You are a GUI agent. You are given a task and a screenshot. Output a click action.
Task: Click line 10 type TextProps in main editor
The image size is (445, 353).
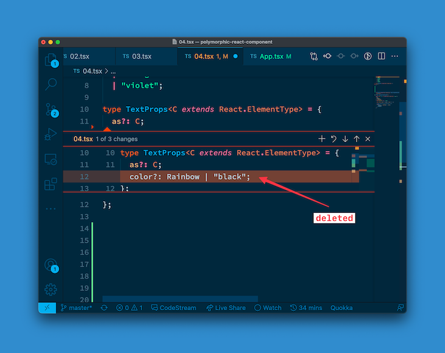coord(212,109)
